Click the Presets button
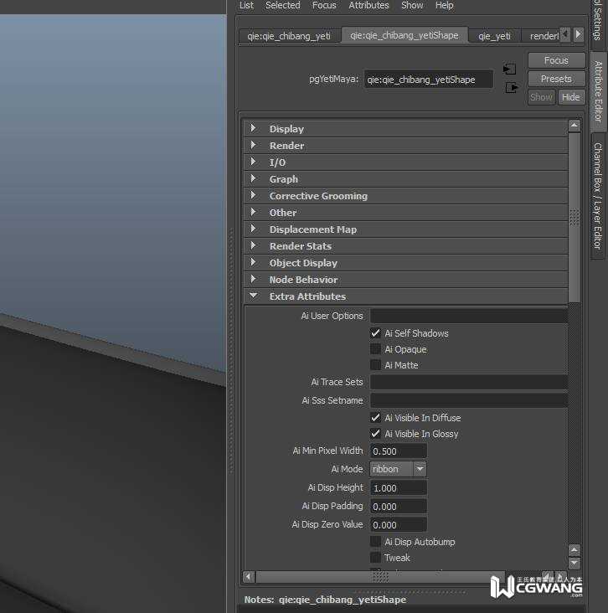 [556, 79]
